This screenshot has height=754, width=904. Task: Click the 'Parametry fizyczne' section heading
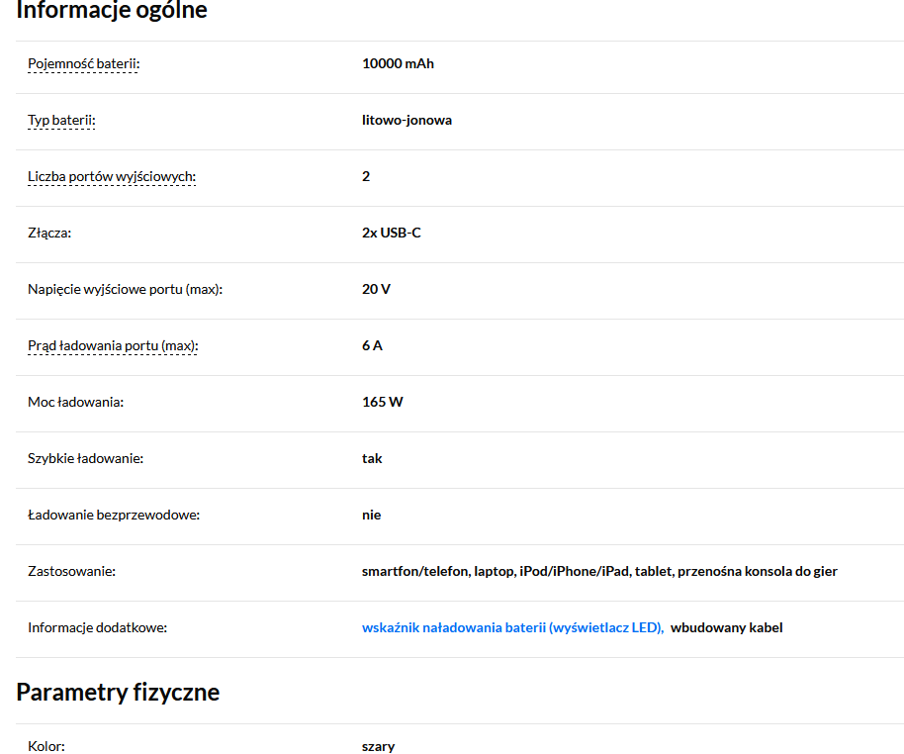point(118,692)
